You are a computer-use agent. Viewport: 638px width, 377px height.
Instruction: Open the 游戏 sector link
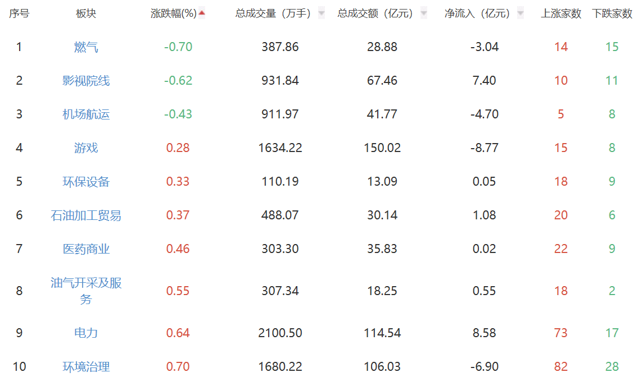coord(86,148)
